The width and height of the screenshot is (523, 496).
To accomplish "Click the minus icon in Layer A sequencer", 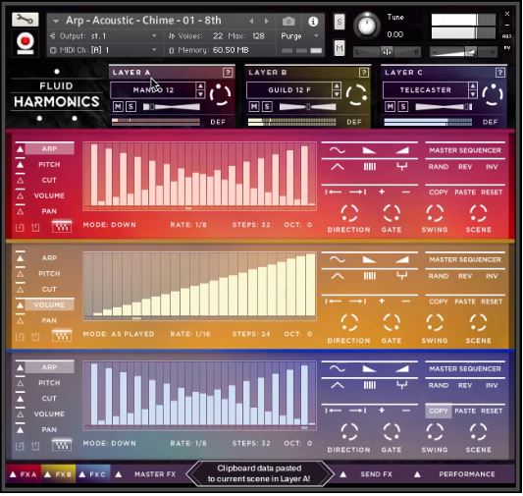I will (405, 192).
